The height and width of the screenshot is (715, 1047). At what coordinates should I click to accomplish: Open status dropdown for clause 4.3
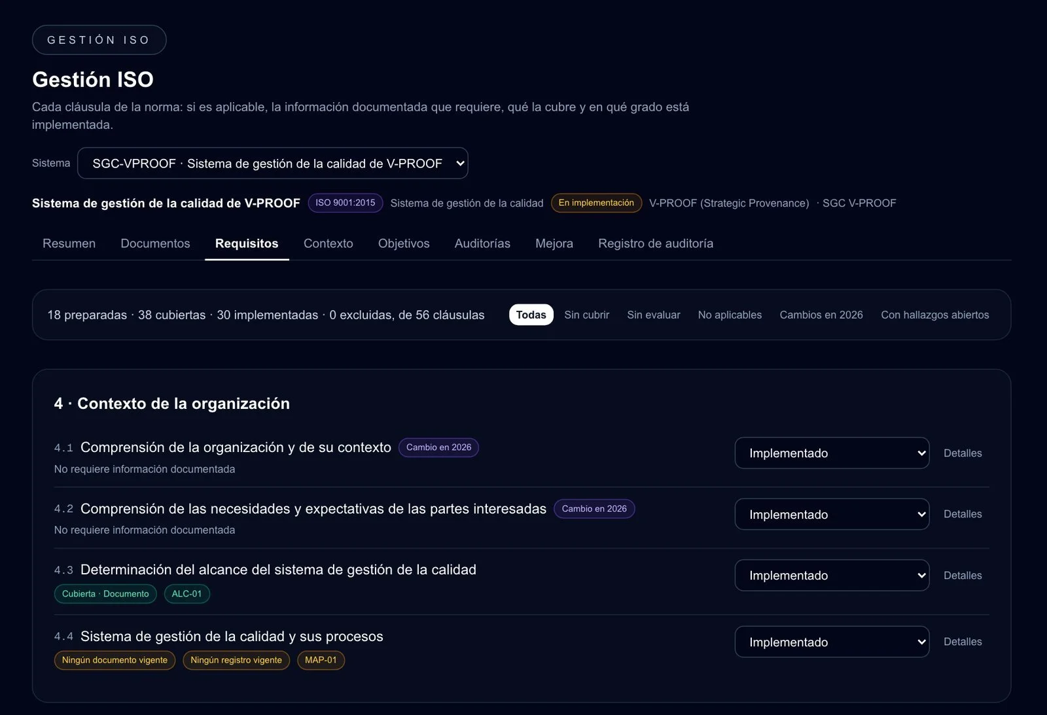click(x=832, y=575)
